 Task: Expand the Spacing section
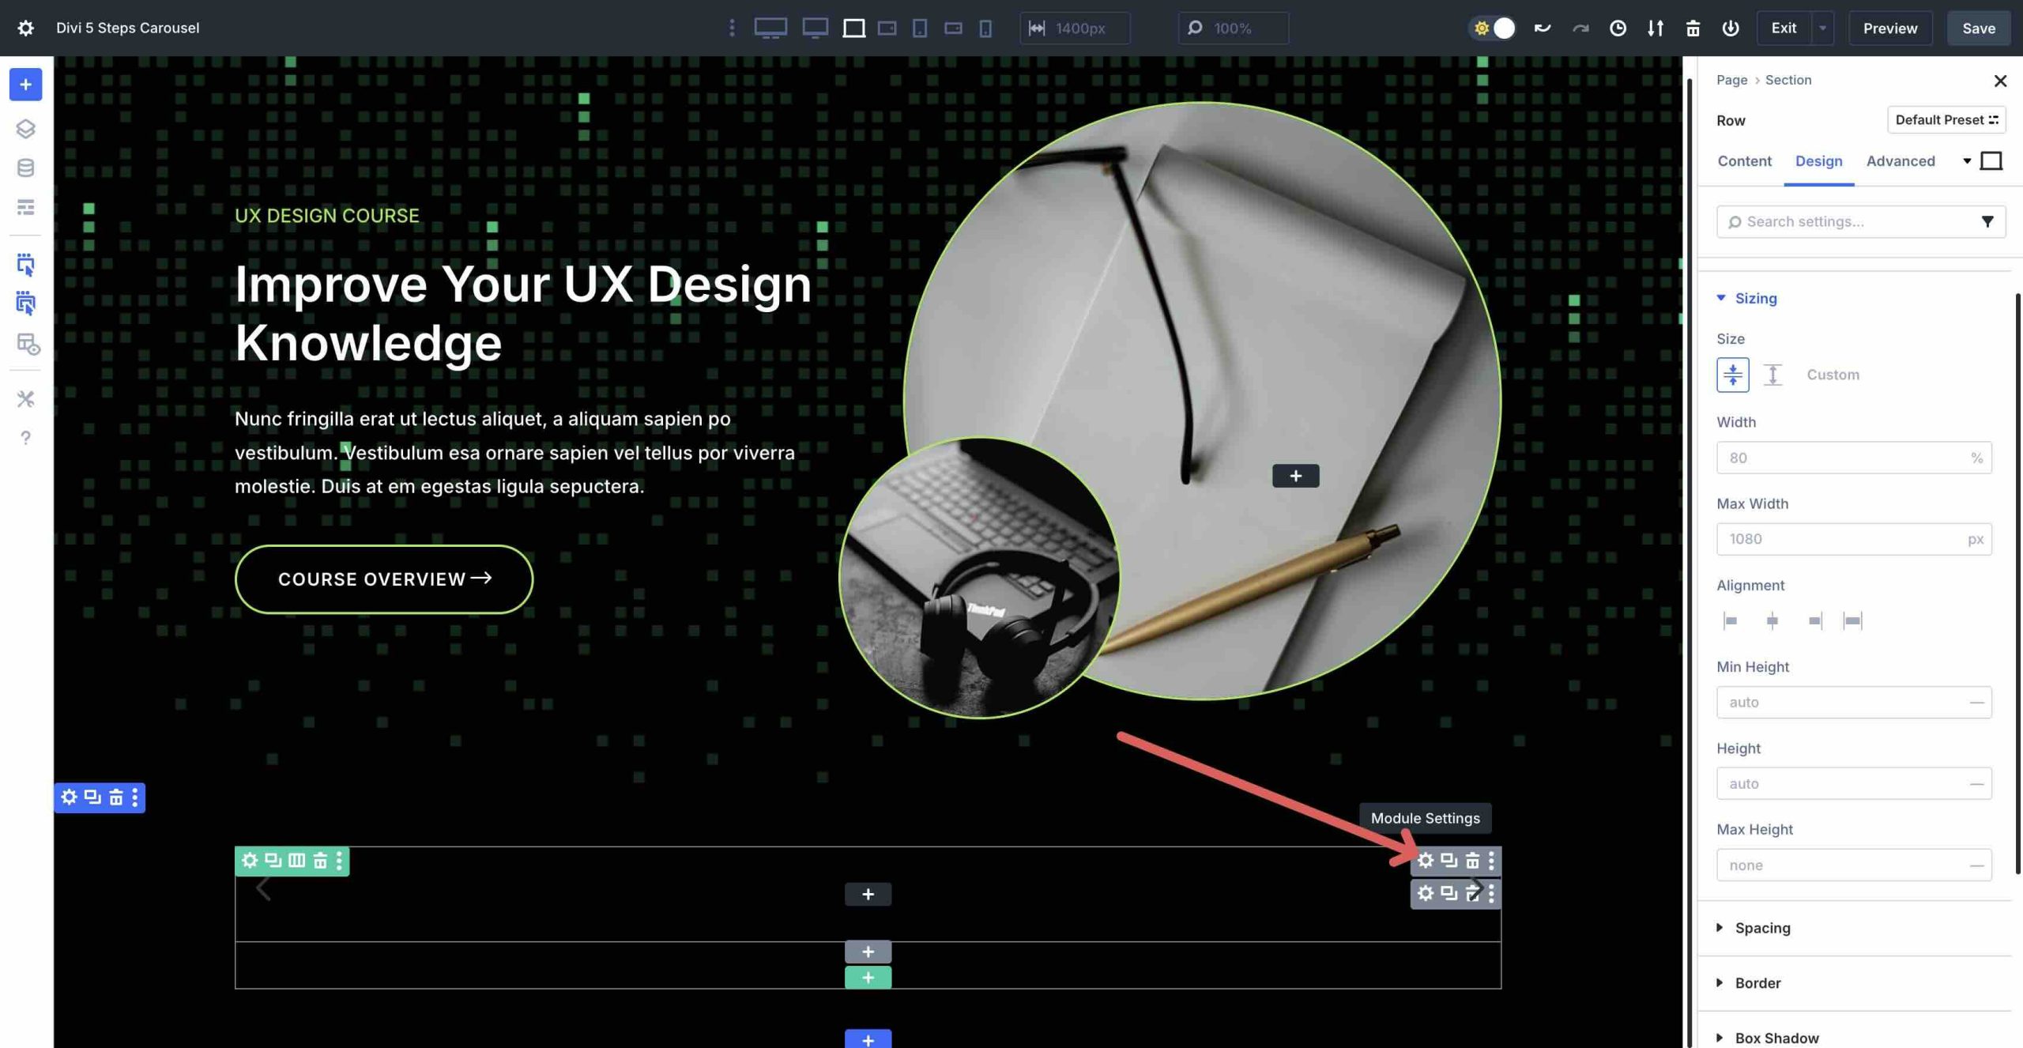pos(1762,927)
